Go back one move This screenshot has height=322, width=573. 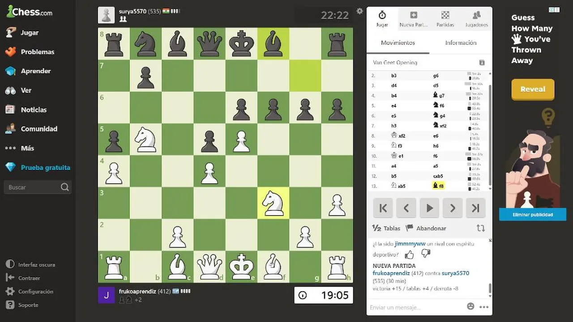coord(406,208)
